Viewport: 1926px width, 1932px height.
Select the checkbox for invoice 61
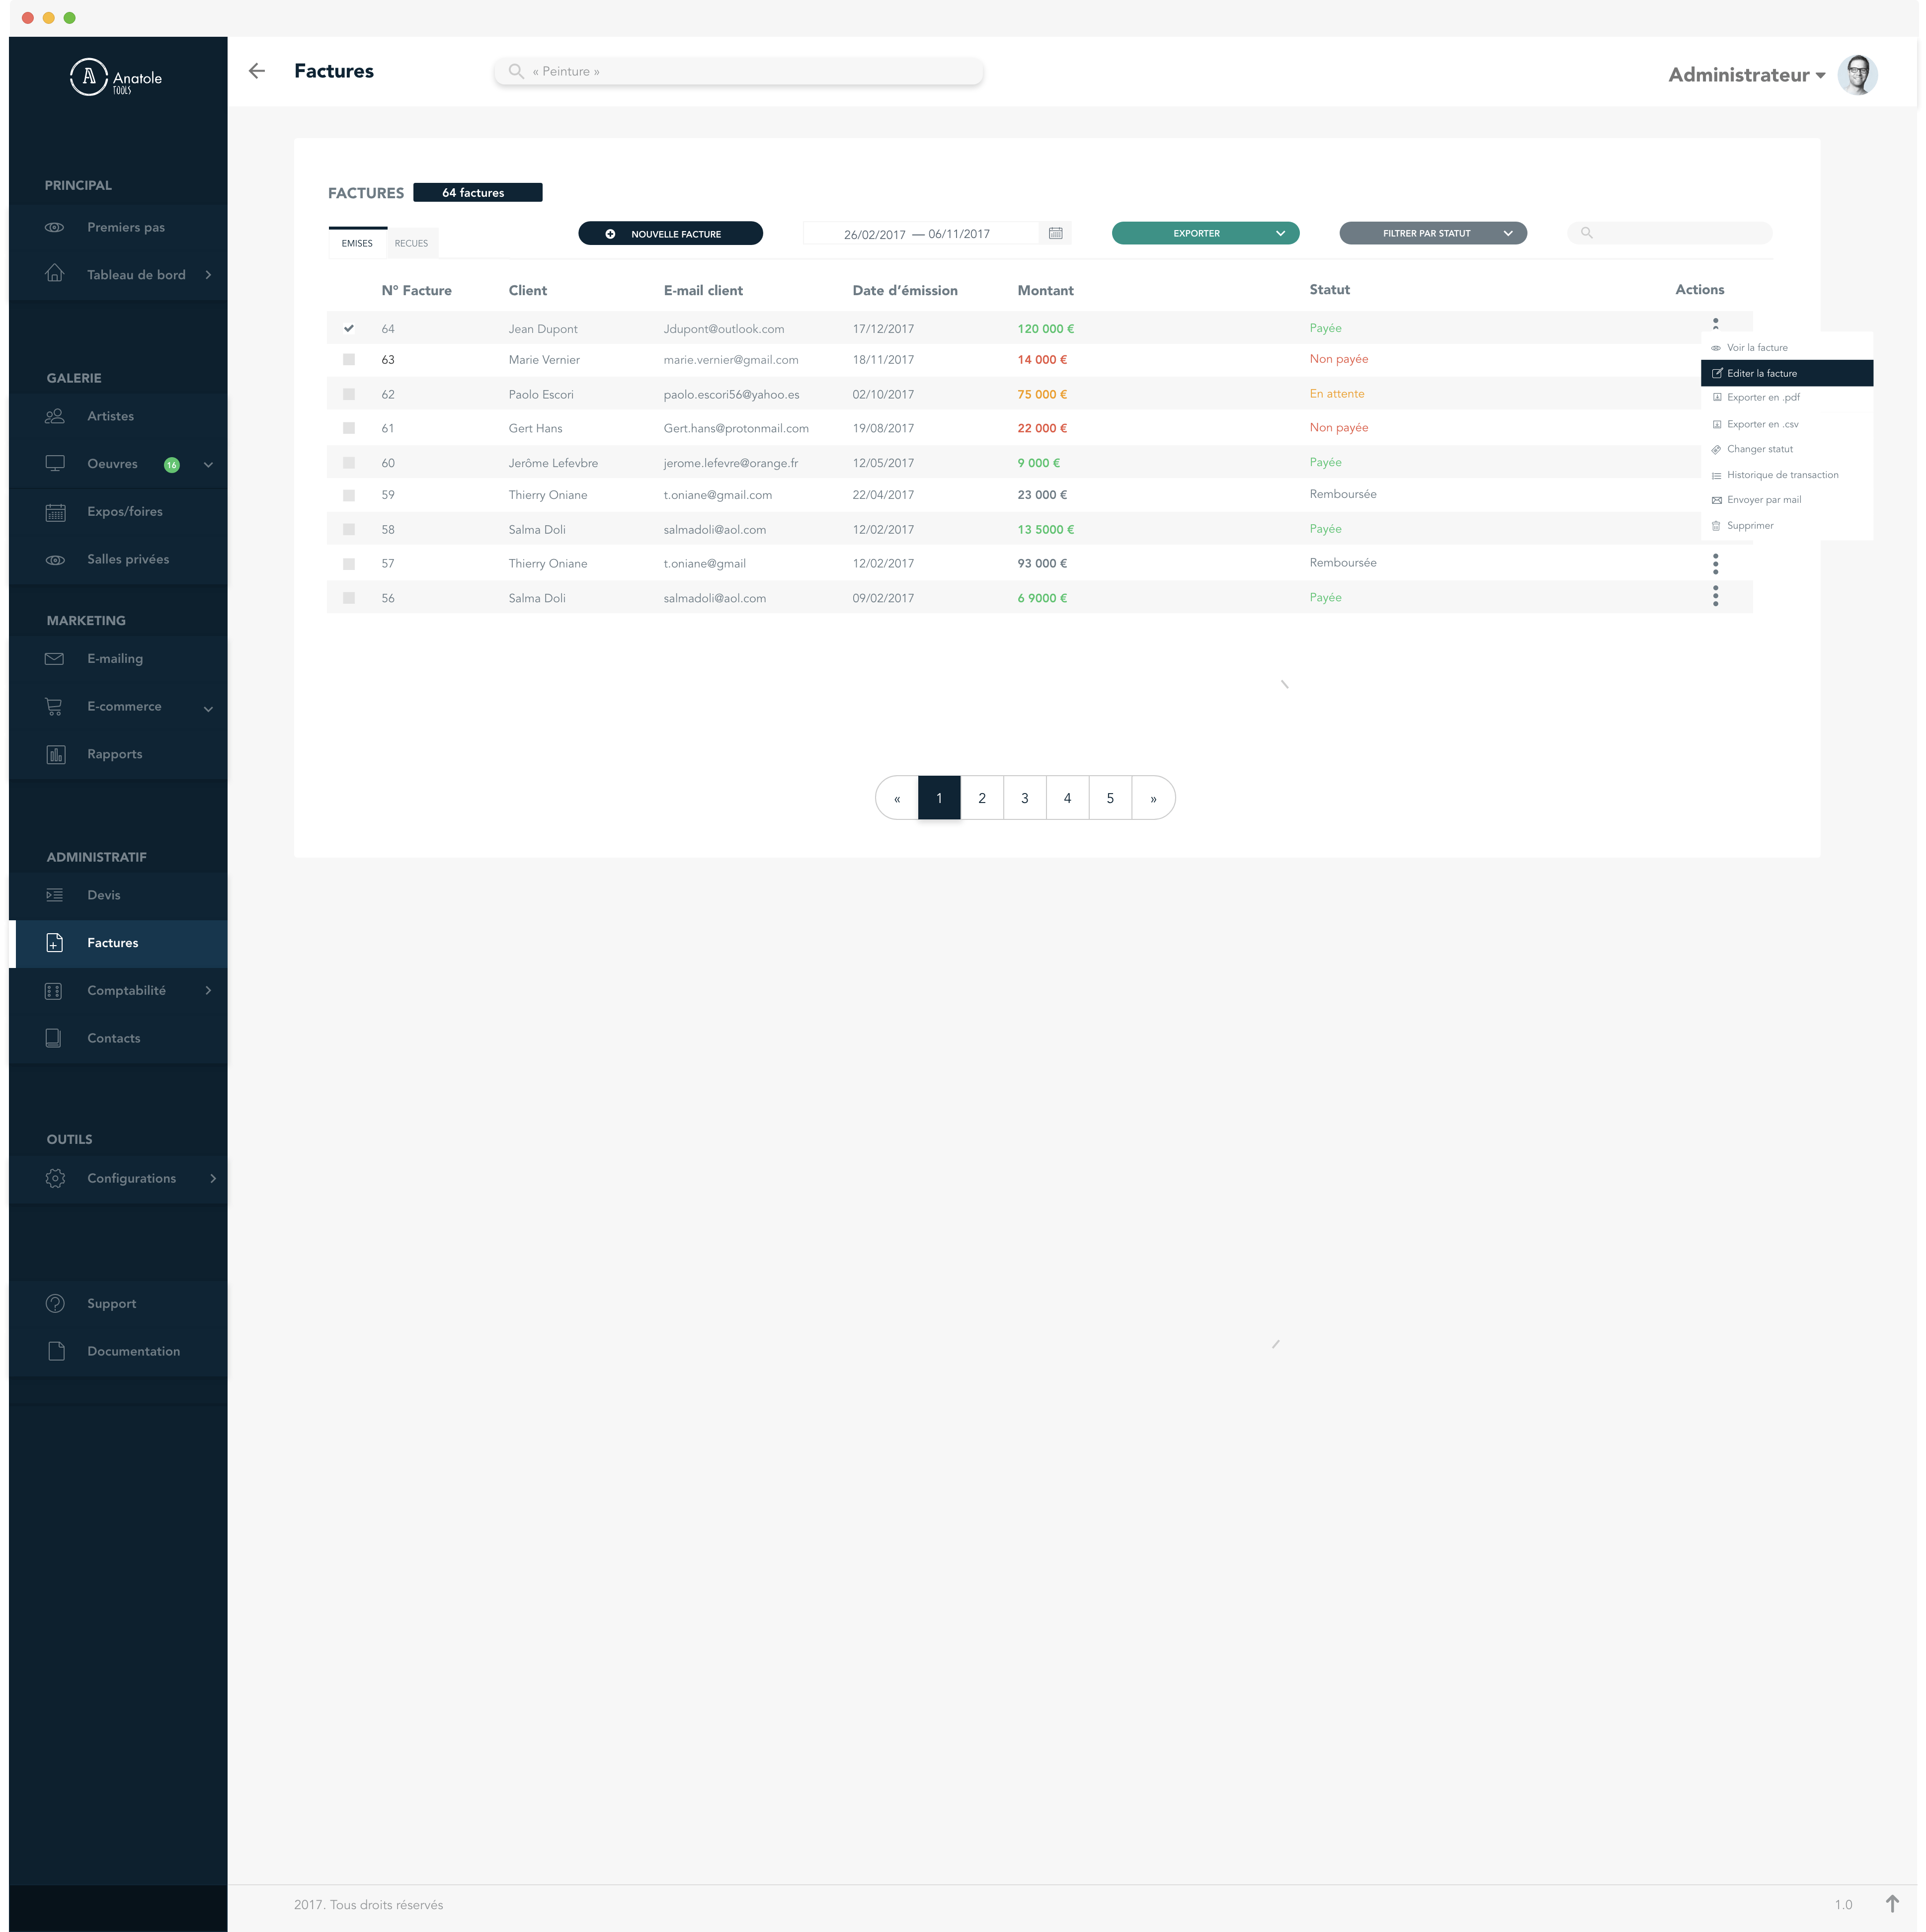[x=349, y=428]
